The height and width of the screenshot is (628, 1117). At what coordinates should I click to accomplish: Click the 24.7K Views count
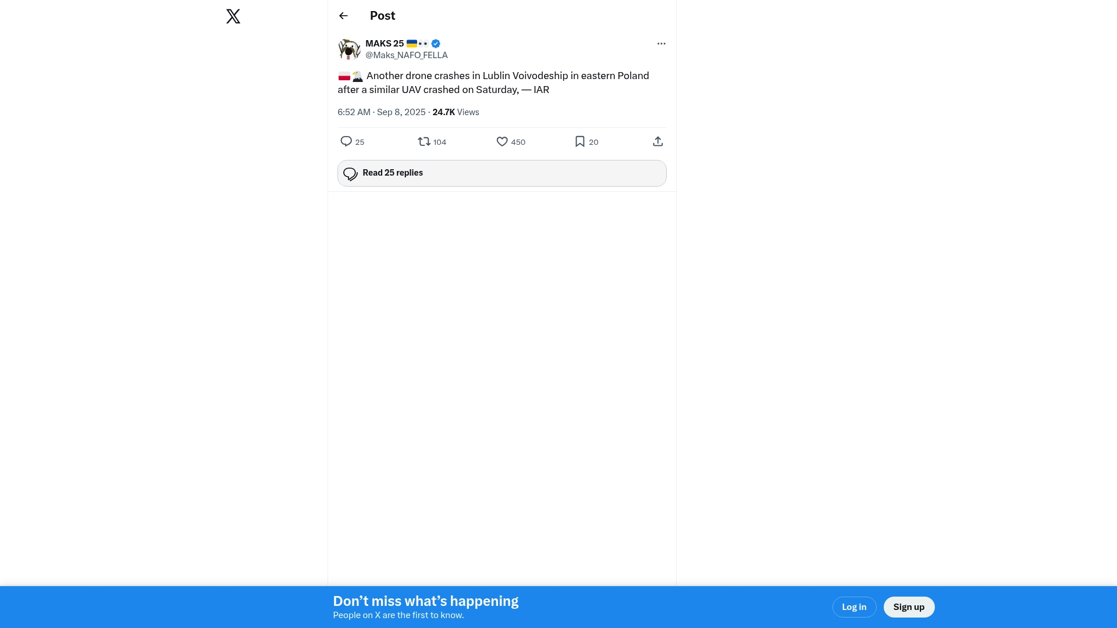(456, 112)
